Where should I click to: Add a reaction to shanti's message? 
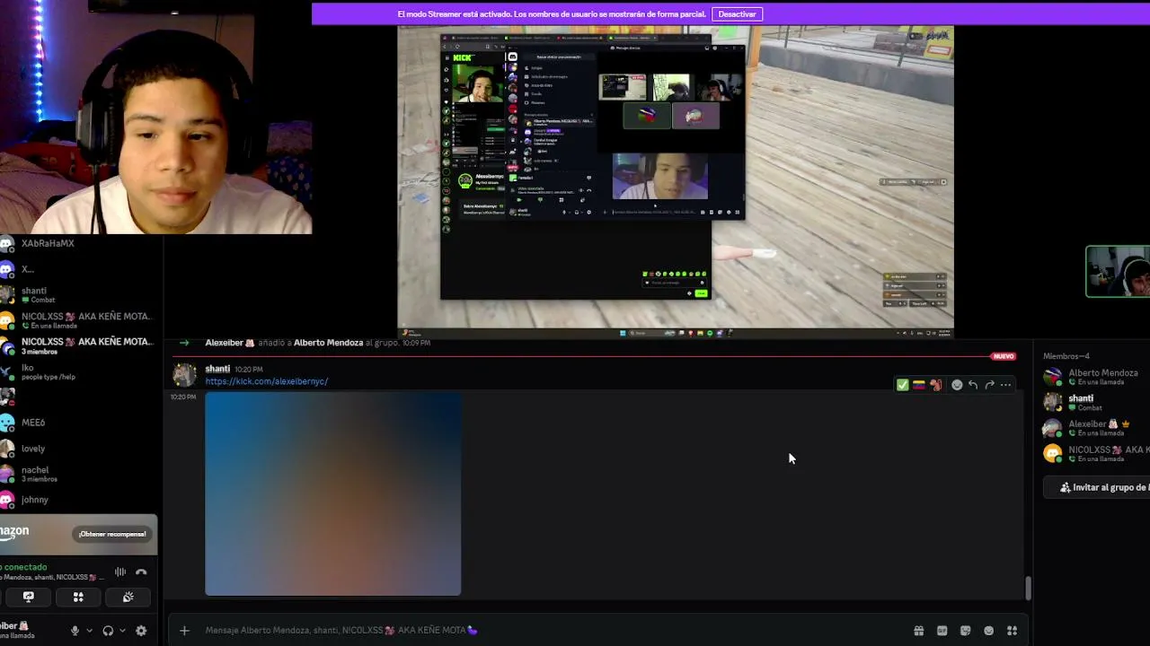(957, 385)
